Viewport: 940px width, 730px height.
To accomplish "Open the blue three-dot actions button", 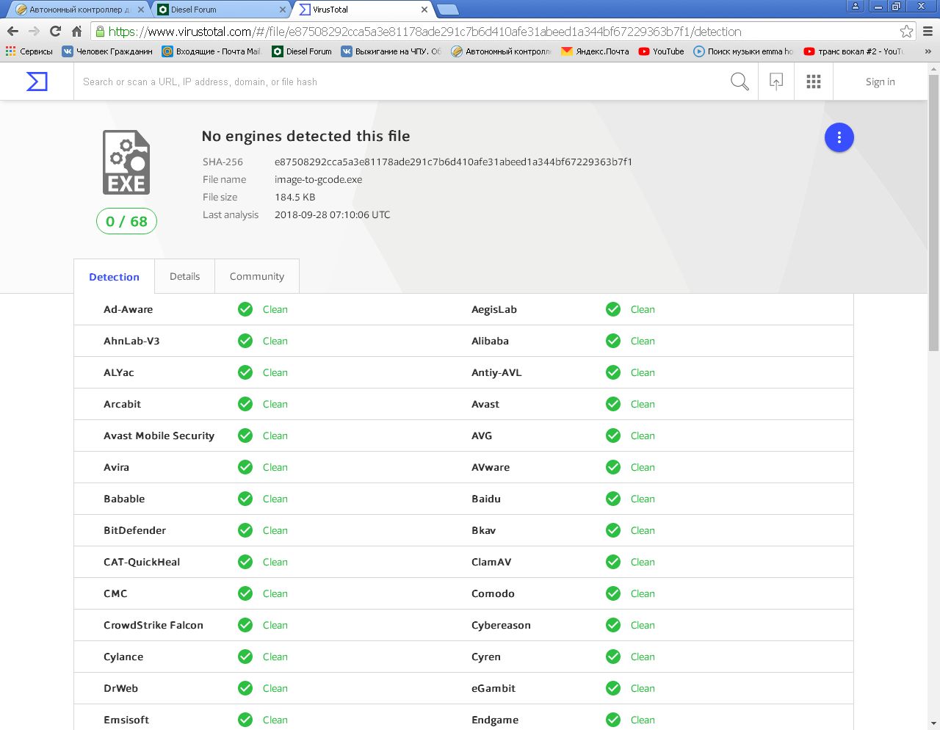I will pos(839,137).
